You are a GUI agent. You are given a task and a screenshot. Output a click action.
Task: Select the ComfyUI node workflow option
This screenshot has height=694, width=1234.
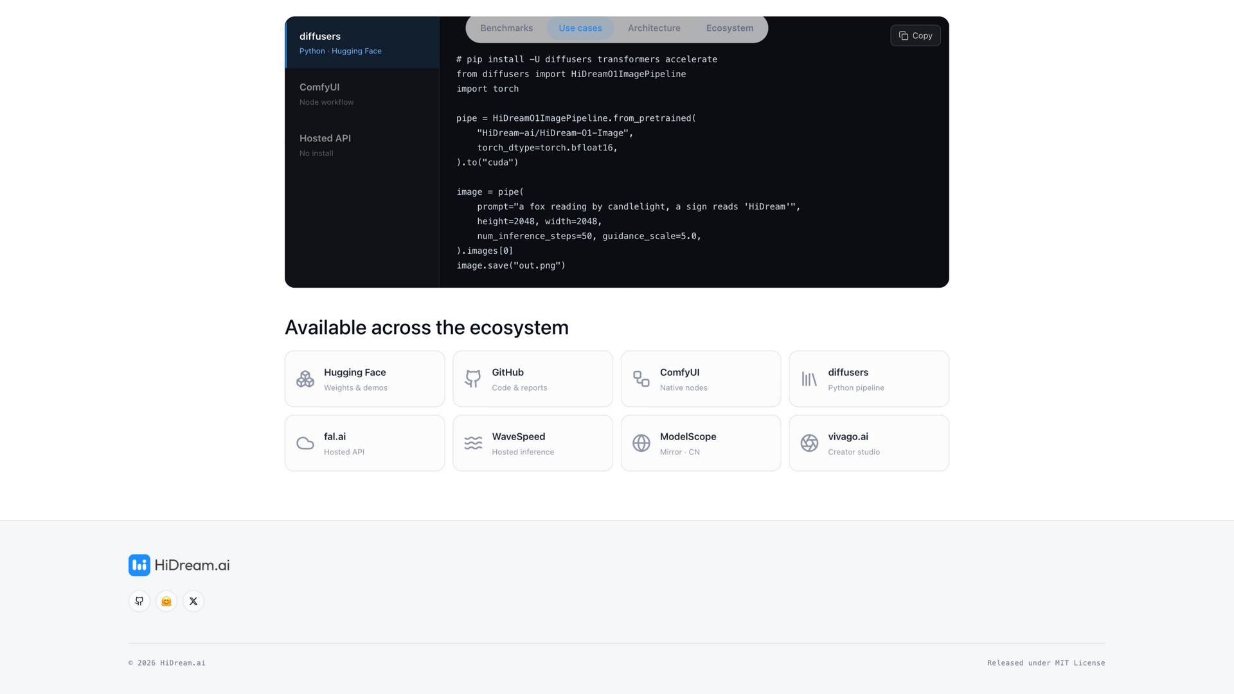pyautogui.click(x=362, y=94)
